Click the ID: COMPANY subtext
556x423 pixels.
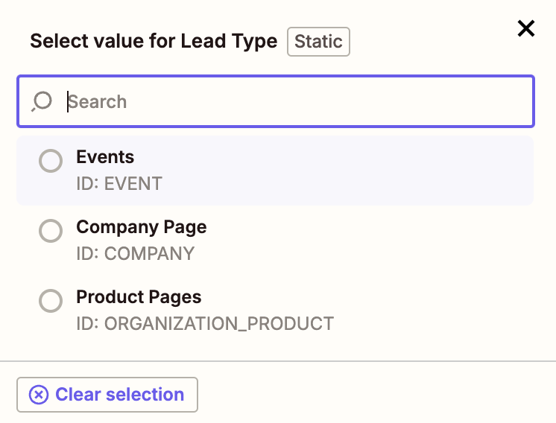135,253
